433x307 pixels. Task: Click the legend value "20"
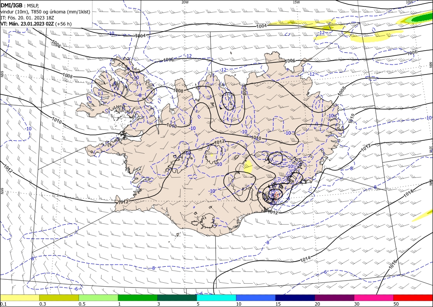tap(317, 304)
